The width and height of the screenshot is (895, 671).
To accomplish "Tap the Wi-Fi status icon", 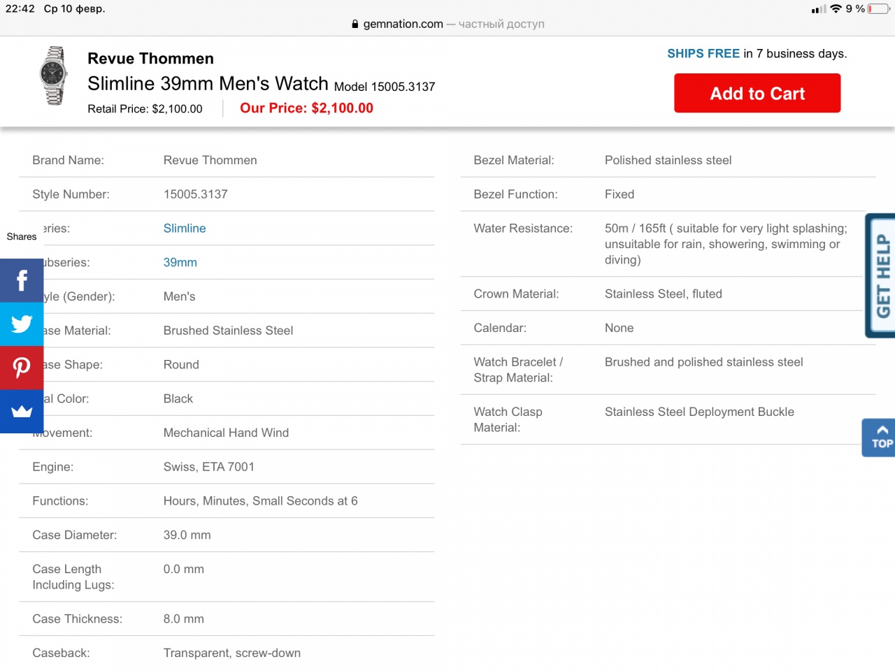I will click(836, 9).
